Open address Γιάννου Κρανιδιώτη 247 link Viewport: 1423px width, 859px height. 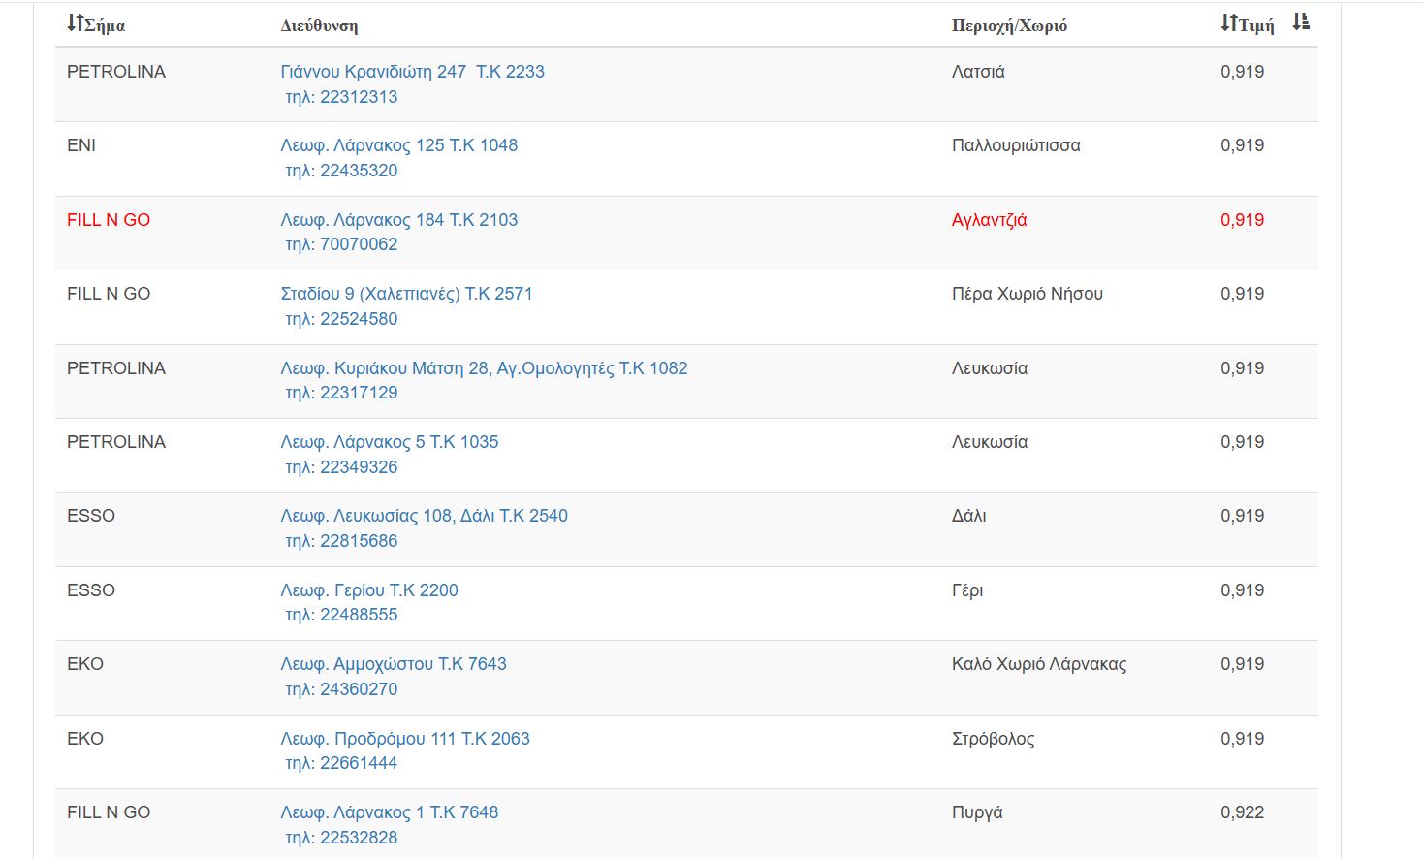[x=412, y=72]
